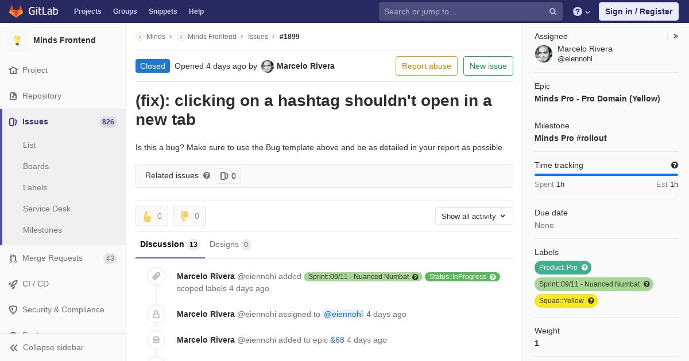Open Groups in top navigation
Screen dimensions: 689x361
tap(125, 11)
